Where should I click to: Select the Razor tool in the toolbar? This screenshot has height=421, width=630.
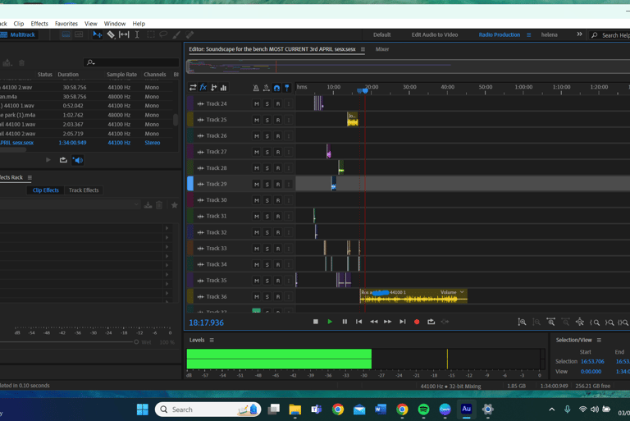(x=111, y=35)
